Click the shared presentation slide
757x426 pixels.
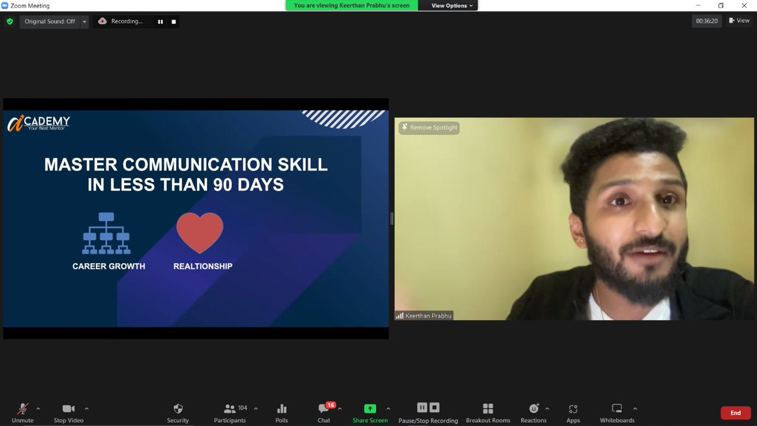click(196, 218)
